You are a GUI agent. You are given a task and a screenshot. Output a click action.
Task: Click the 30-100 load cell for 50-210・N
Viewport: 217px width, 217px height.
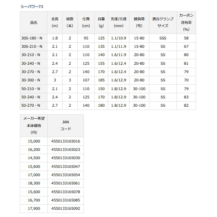[139, 89]
